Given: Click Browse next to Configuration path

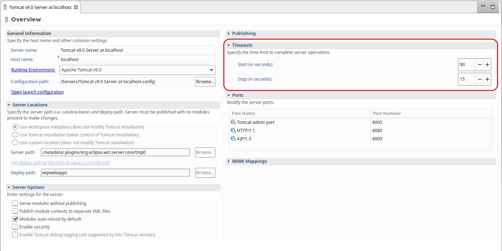Looking at the screenshot, I should [205, 82].
